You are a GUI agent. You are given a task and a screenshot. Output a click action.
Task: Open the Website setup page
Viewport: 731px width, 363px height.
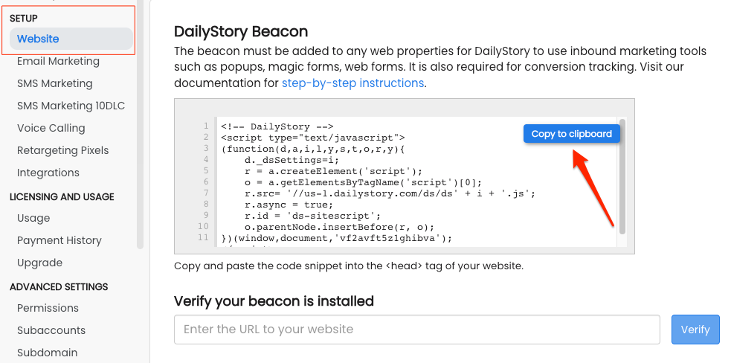[71, 39]
